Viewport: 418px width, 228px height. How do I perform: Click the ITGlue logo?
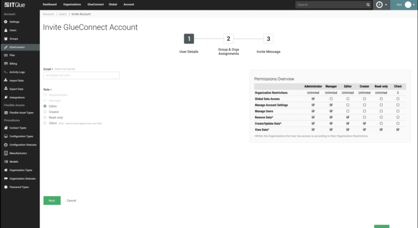click(x=15, y=4)
